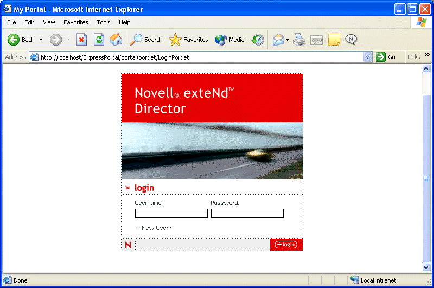Expand the Links toolbar chevron
This screenshot has height=288, width=434.
(x=427, y=54)
